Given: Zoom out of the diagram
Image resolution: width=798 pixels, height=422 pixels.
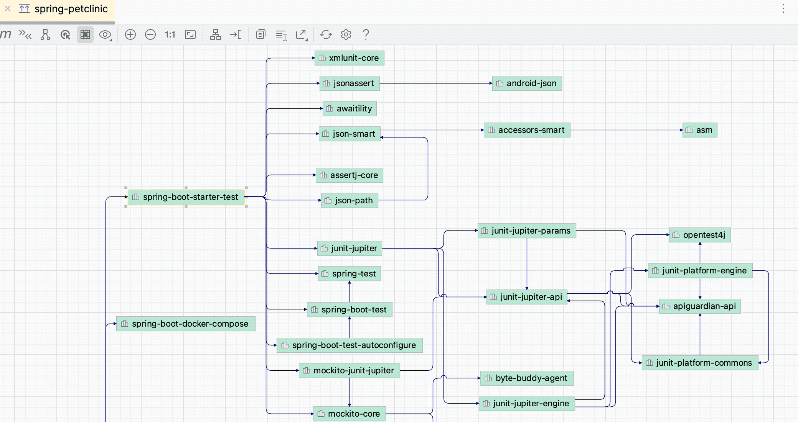Looking at the screenshot, I should pyautogui.click(x=150, y=34).
